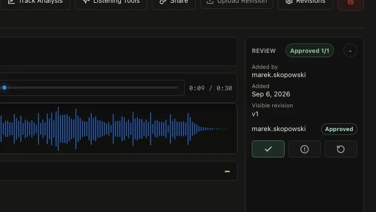Collapse the bottom section with yellow minus
This screenshot has height=212, width=376.
click(227, 171)
